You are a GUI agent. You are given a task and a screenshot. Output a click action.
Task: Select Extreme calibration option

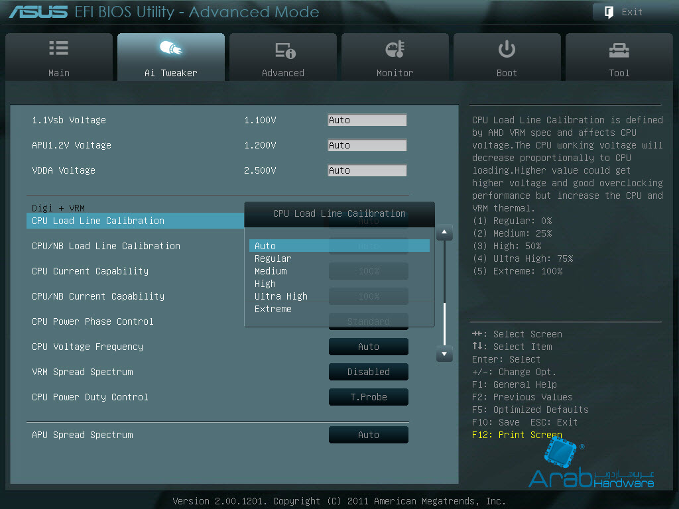click(x=273, y=309)
